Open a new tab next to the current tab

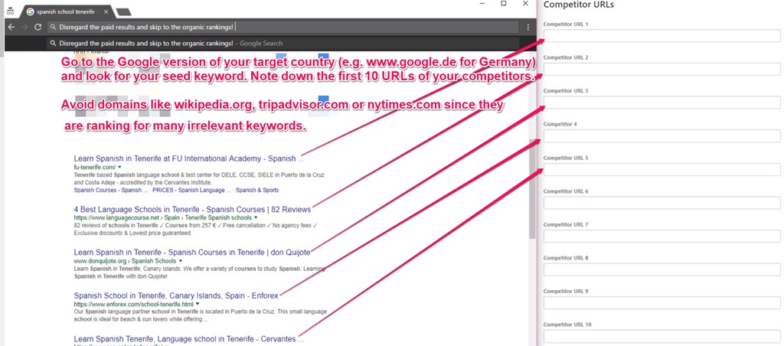[x=124, y=12]
